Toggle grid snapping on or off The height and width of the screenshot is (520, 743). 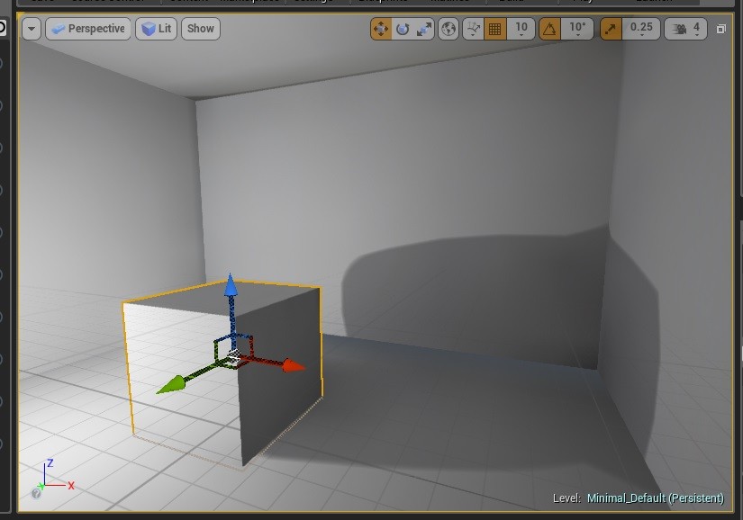(x=494, y=30)
